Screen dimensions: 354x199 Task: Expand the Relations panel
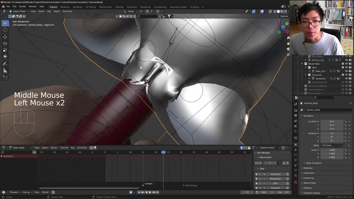coord(308,168)
